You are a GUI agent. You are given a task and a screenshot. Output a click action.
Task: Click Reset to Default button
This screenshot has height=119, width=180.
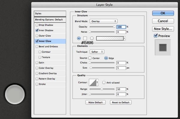(121, 102)
